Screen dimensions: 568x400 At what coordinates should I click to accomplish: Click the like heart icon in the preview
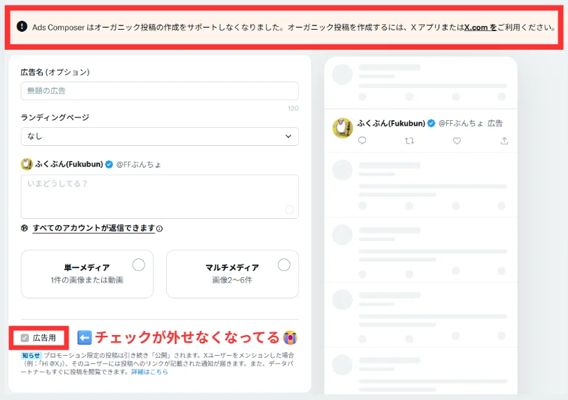[x=457, y=141]
